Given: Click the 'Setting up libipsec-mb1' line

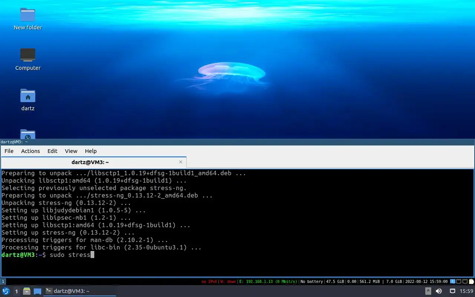Looking at the screenshot, I should click(66, 218).
